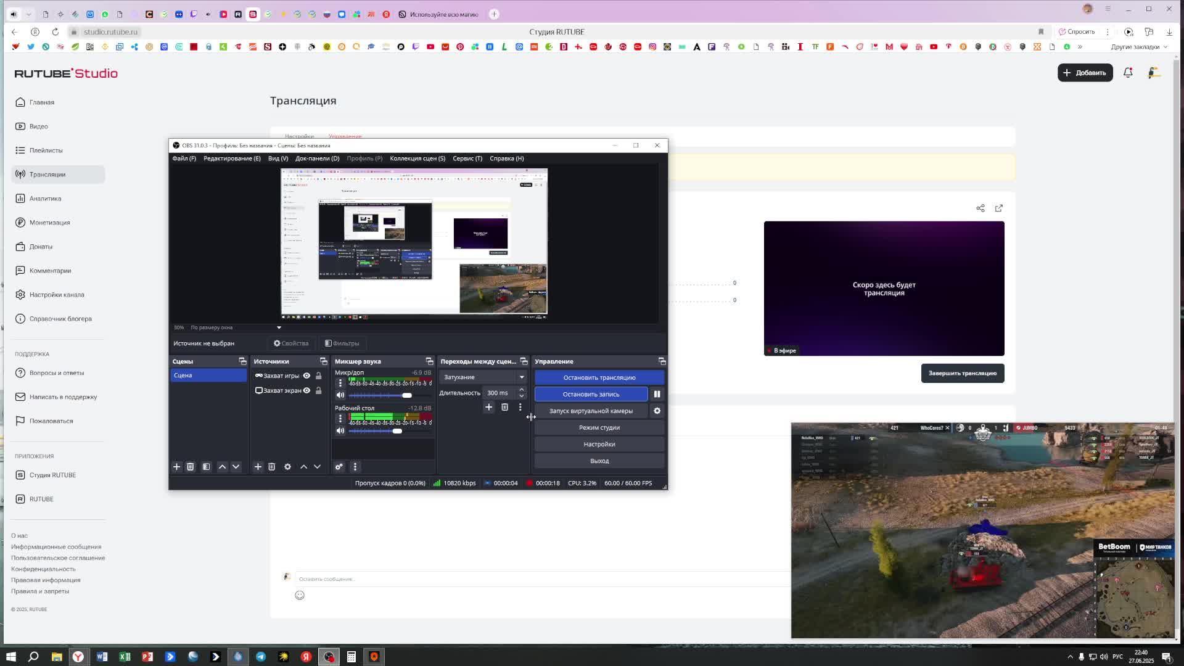Open RUTUBE notifications bell
Viewport: 1184px width, 666px height.
click(x=1128, y=73)
